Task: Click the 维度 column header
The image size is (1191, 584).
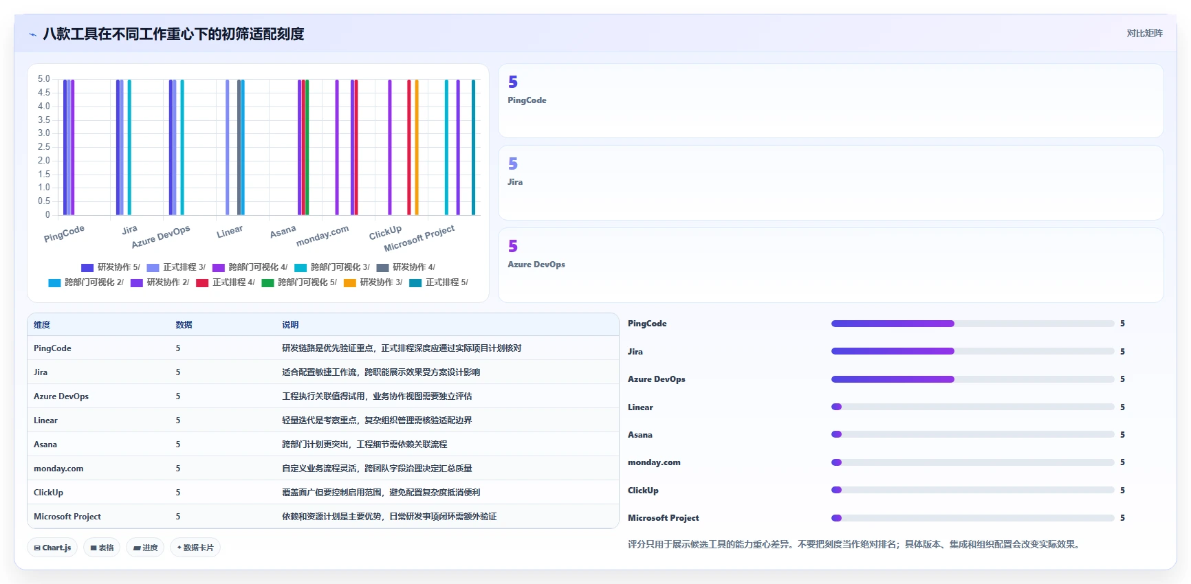Action: click(x=42, y=325)
